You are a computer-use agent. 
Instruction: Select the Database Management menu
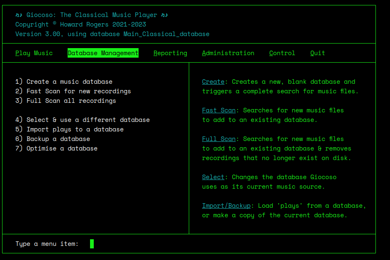point(103,53)
